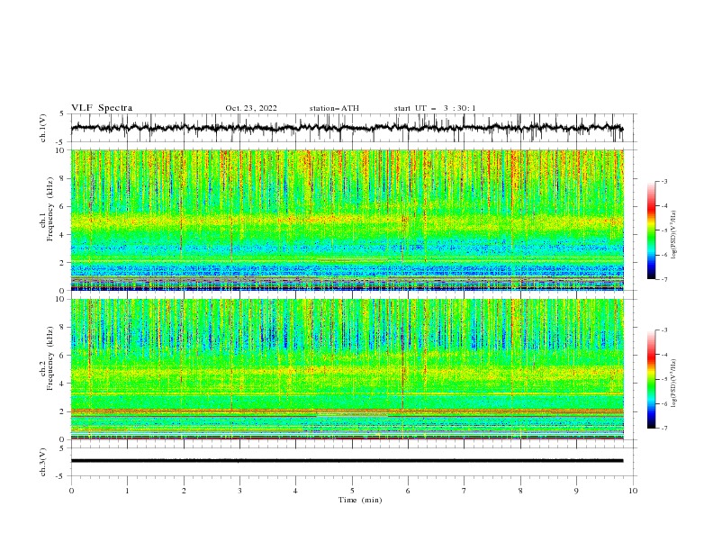Click the 8 kHz tick on ch.1 frequency axis
The width and height of the screenshot is (713, 551).
point(63,178)
